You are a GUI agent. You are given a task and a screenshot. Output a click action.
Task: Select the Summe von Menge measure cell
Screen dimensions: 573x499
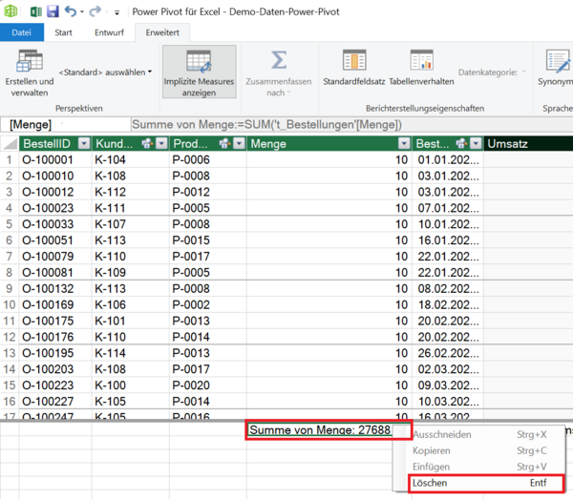pos(319,430)
